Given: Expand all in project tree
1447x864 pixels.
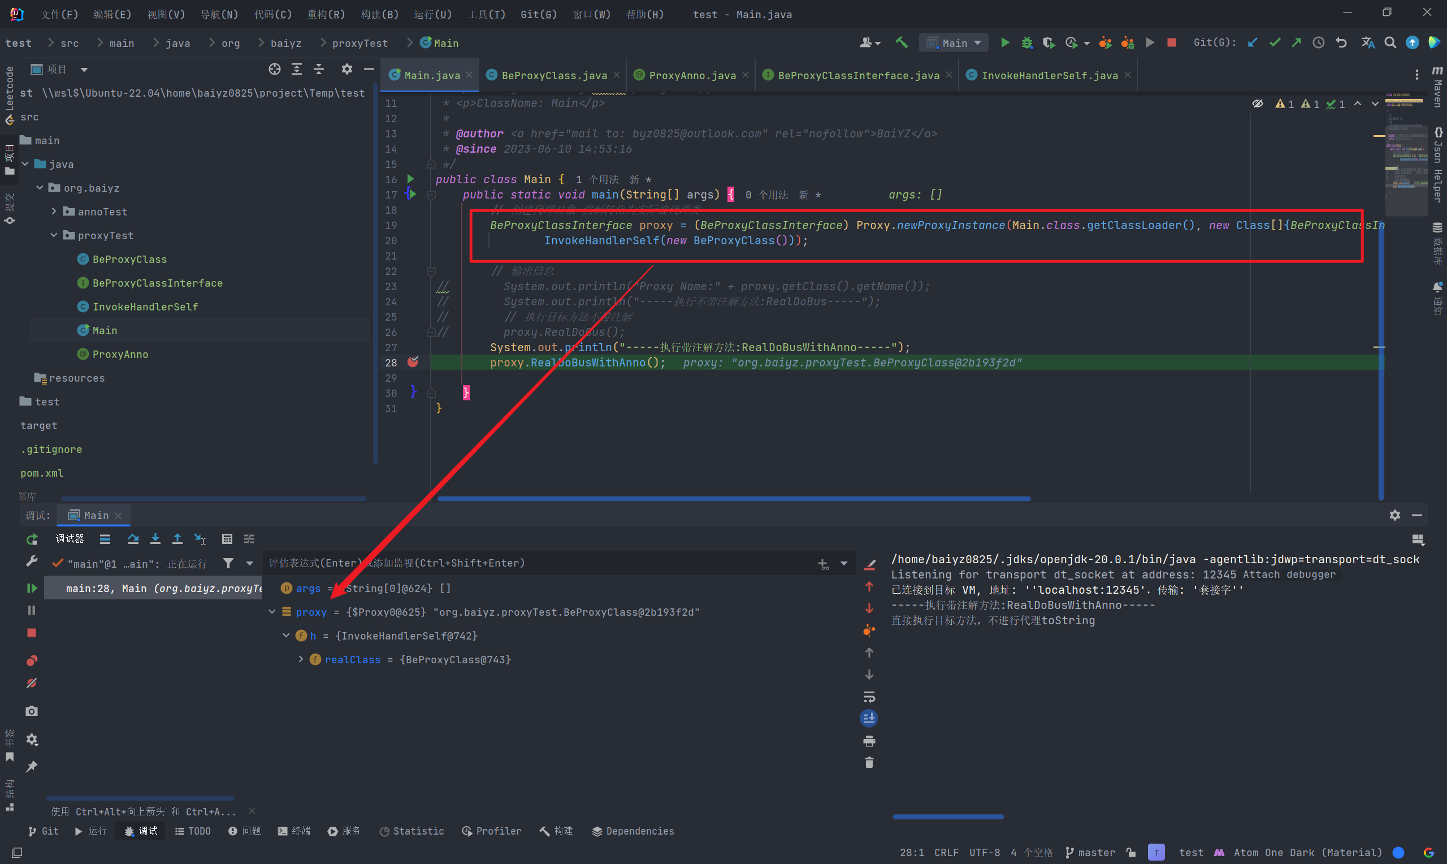Looking at the screenshot, I should click(x=297, y=70).
